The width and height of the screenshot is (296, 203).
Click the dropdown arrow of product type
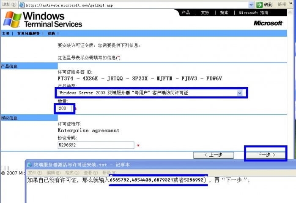240,93
